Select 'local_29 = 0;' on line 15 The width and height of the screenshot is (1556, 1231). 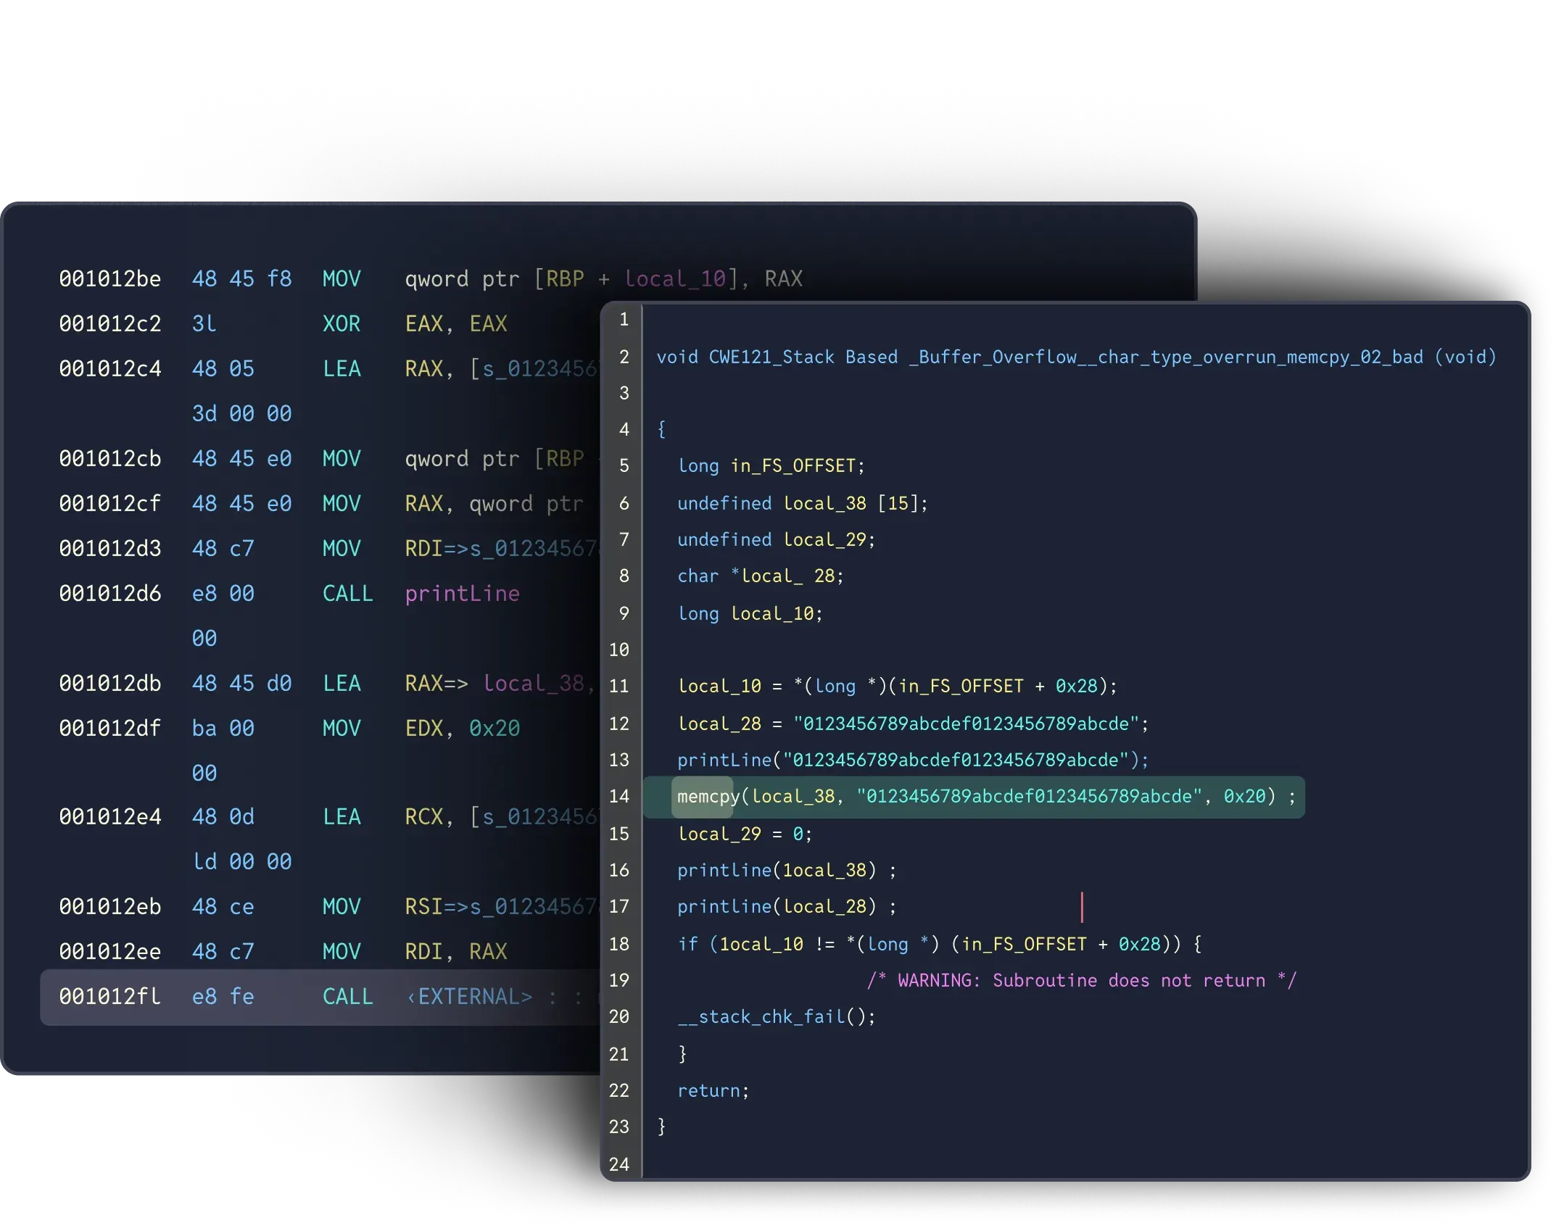745,834
